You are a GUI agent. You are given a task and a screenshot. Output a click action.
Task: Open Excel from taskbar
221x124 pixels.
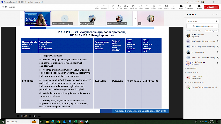pos(75,122)
